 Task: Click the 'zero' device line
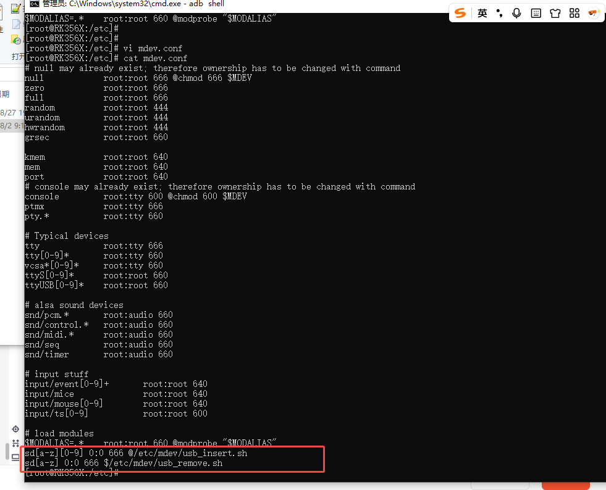[x=96, y=88]
